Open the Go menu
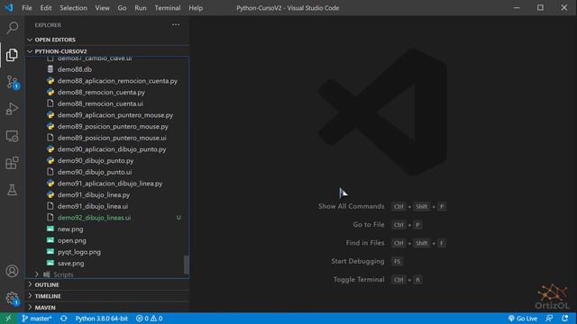The image size is (577, 324). [x=122, y=8]
